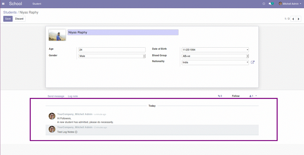Click the Nationality field label
Image resolution: width=304 pixels, height=155 pixels.
pyautogui.click(x=158, y=61)
